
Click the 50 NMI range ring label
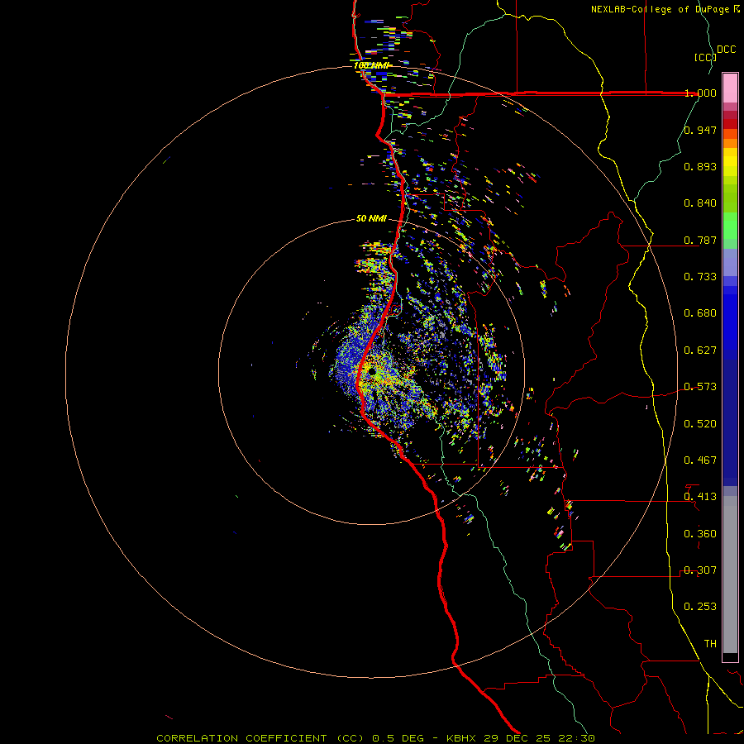click(371, 219)
